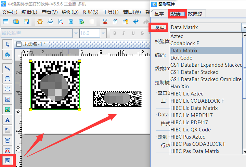Select the red triangle shape tool

coord(8,151)
